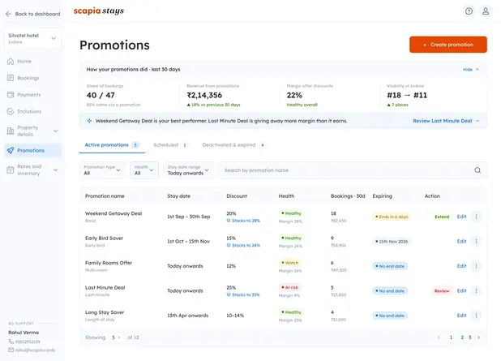Edit the Last Minute Deal promotion
The height and width of the screenshot is (361, 501).
coord(461,290)
